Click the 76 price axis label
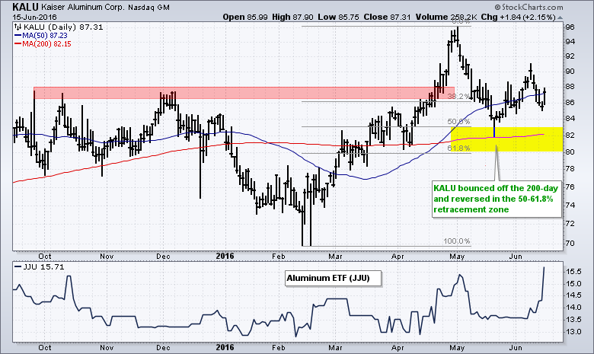Viewport: 594px width, 354px height. [570, 187]
